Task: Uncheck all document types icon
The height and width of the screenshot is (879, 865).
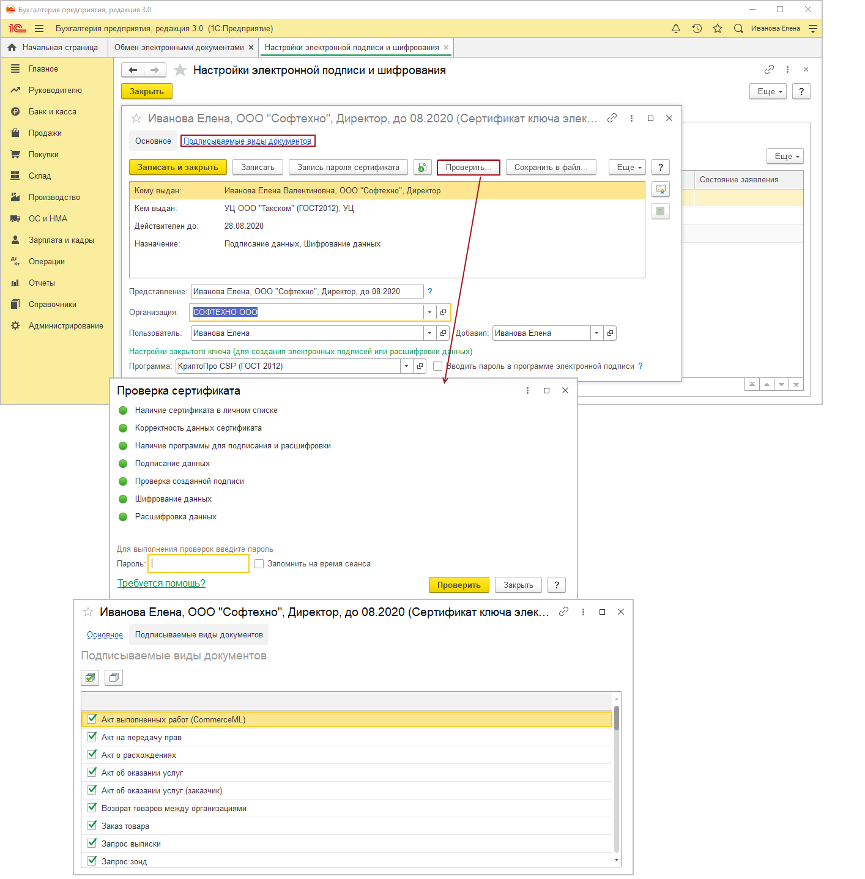Action: coord(114,677)
